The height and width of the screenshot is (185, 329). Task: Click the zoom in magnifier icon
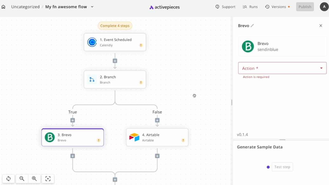(34, 179)
